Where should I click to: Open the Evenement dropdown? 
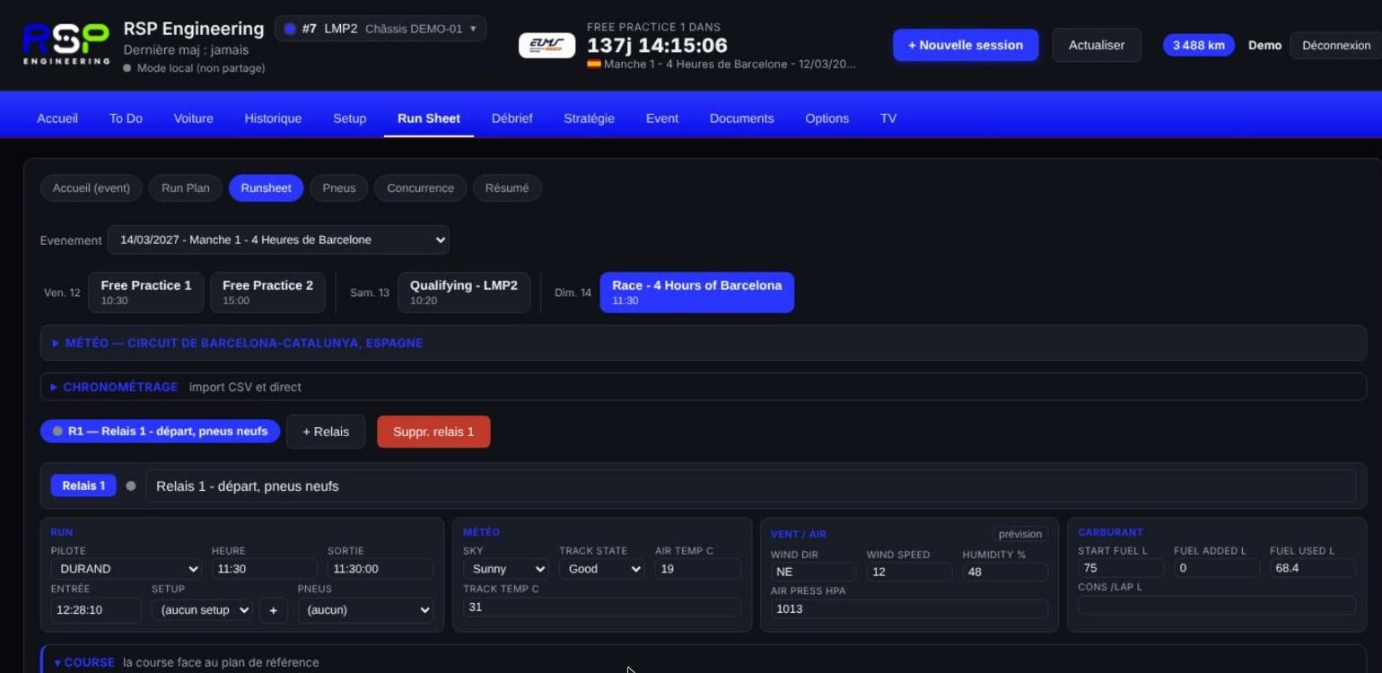click(278, 240)
